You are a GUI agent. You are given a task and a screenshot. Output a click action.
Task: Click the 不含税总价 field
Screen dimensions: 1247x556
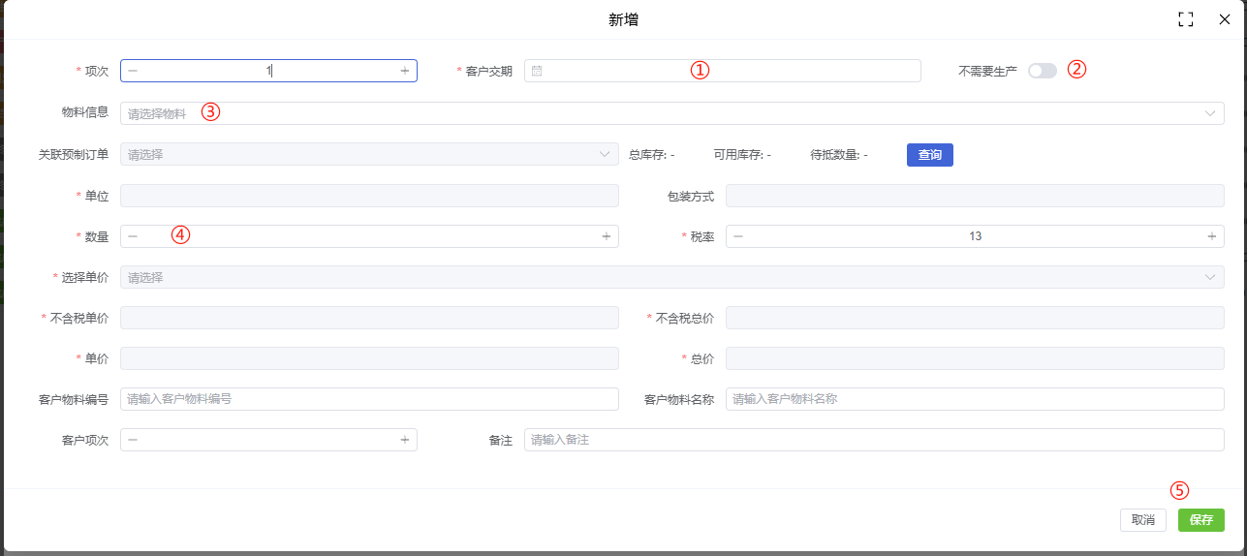[x=975, y=318]
